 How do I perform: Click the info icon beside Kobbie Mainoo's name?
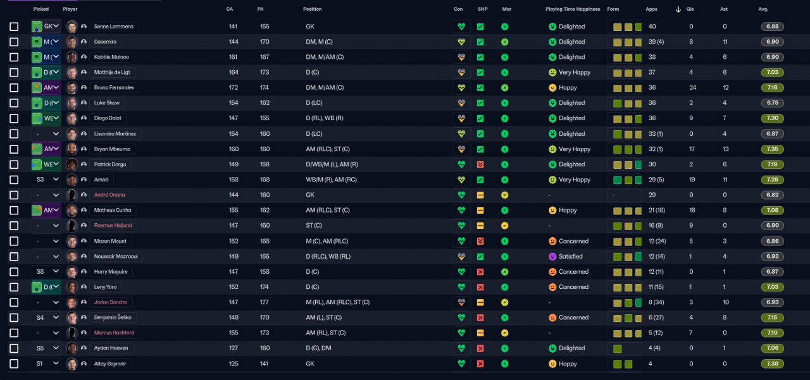pyautogui.click(x=84, y=57)
